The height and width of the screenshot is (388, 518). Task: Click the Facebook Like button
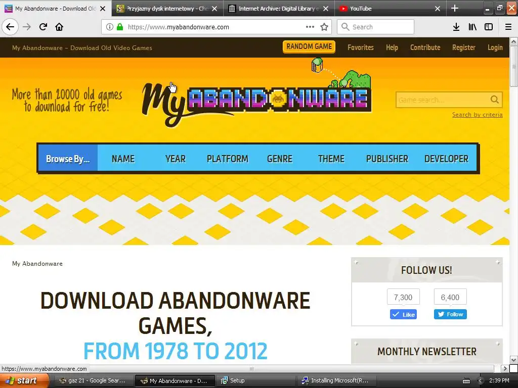403,314
